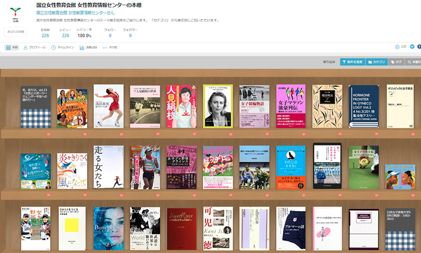Image resolution: width=421 pixels, height=253 pixels.
Task: Open the Butterfly underwater book cover
Action: (x=109, y=229)
